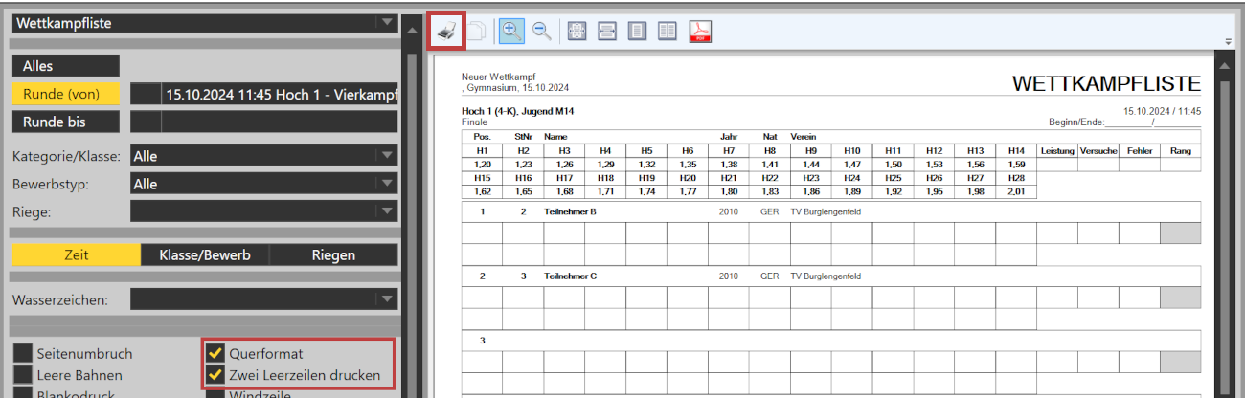Screen dimensions: 1245x398
Task: Click the Runde bis button
Action: (x=65, y=122)
